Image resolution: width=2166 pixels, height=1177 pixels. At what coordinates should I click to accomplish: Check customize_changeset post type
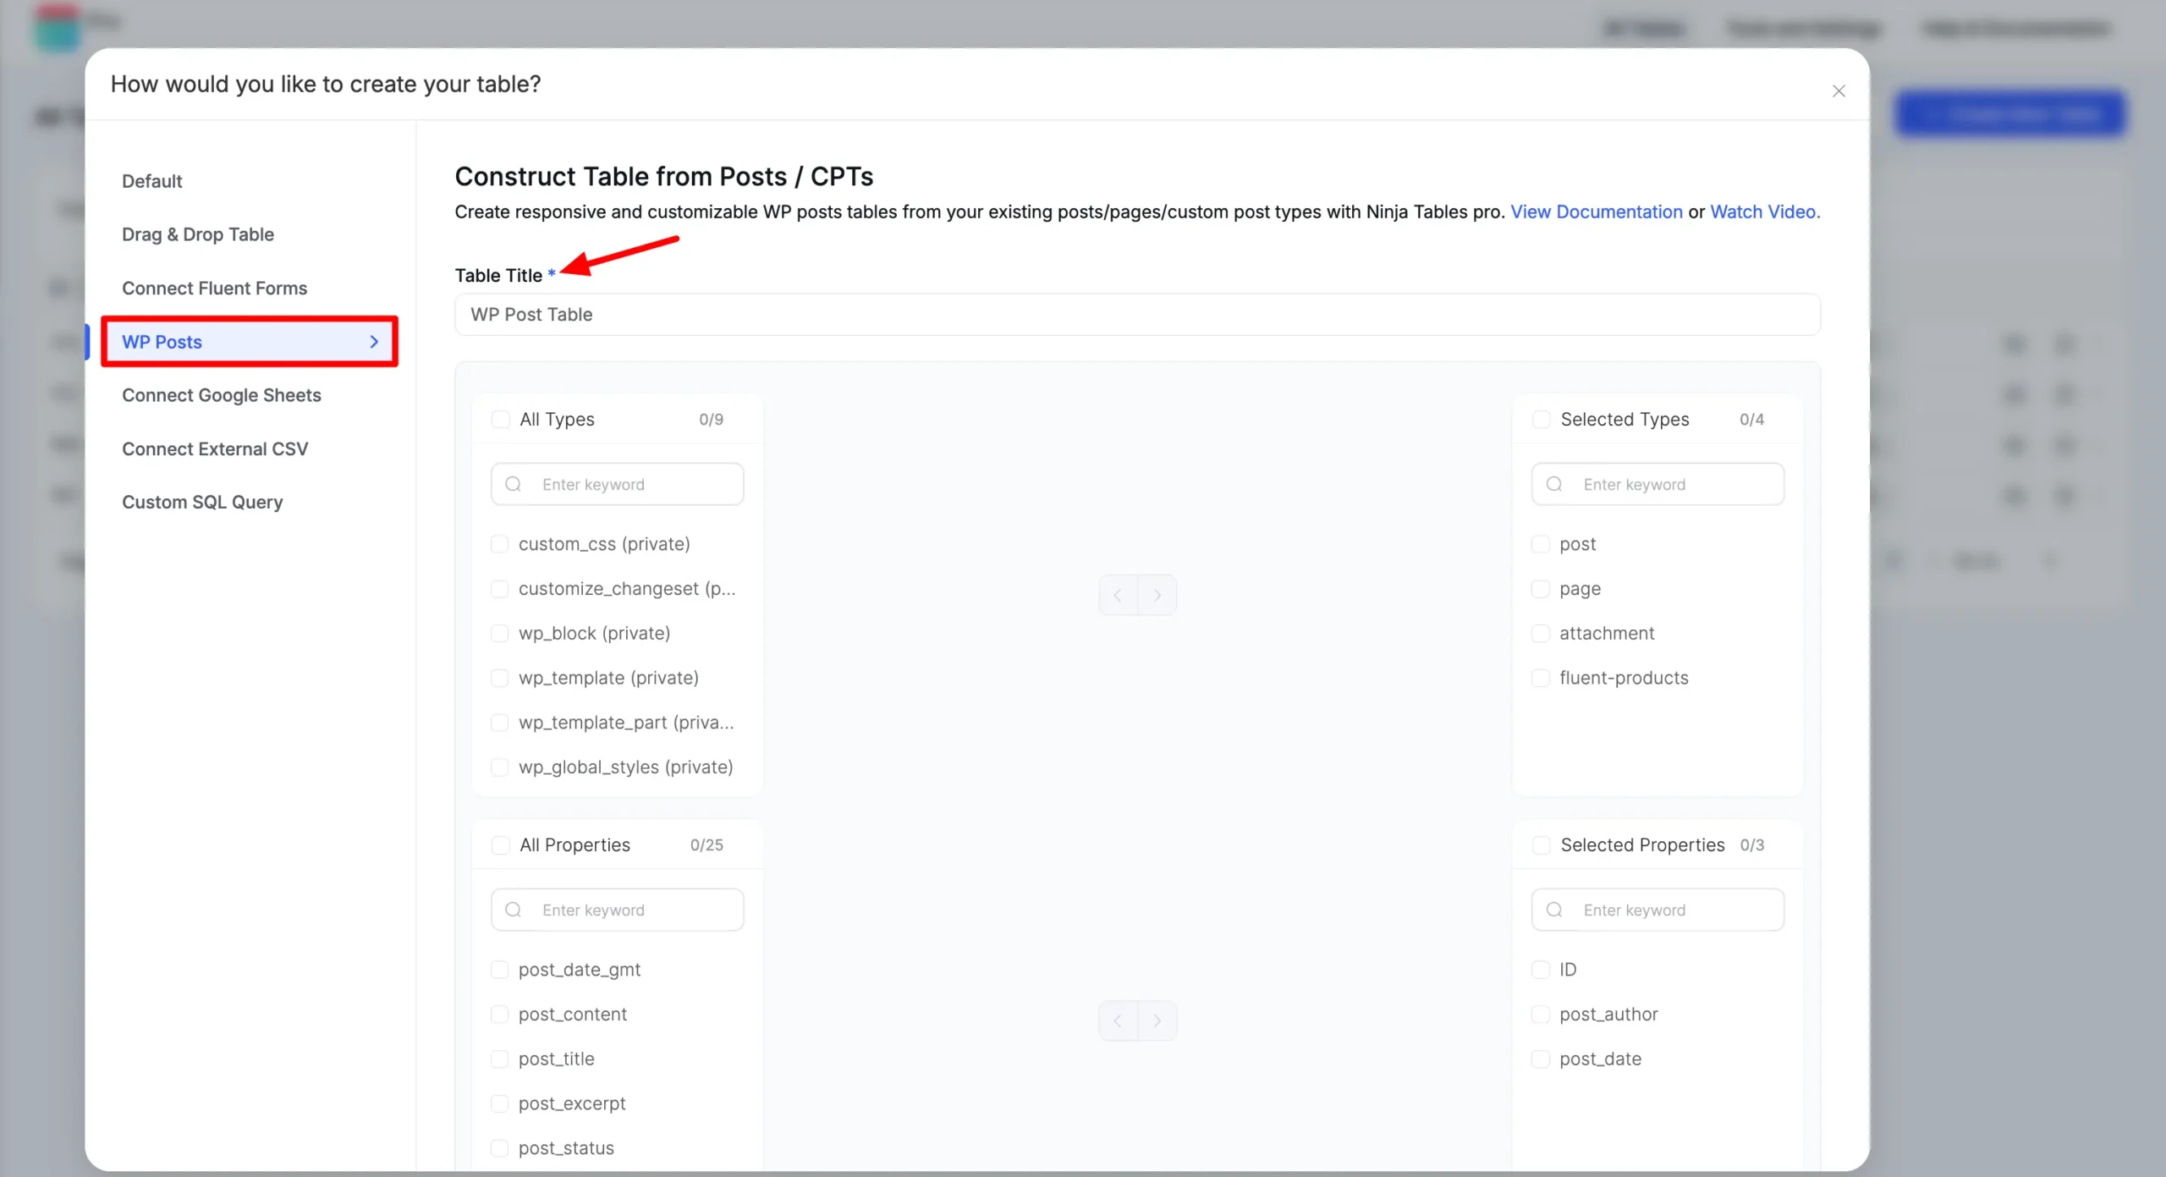[x=500, y=589]
